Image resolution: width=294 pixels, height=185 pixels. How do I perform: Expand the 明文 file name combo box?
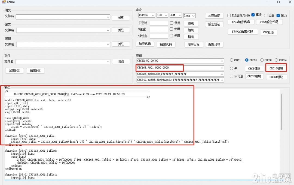[108, 17]
